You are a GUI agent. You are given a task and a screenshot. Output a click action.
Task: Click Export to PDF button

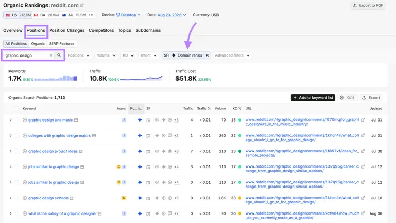[x=368, y=6]
